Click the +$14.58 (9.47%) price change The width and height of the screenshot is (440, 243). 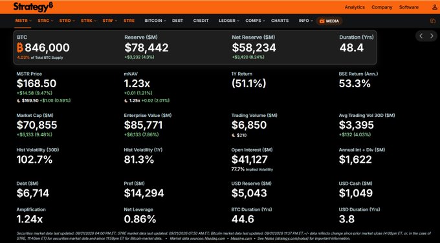(x=34, y=93)
